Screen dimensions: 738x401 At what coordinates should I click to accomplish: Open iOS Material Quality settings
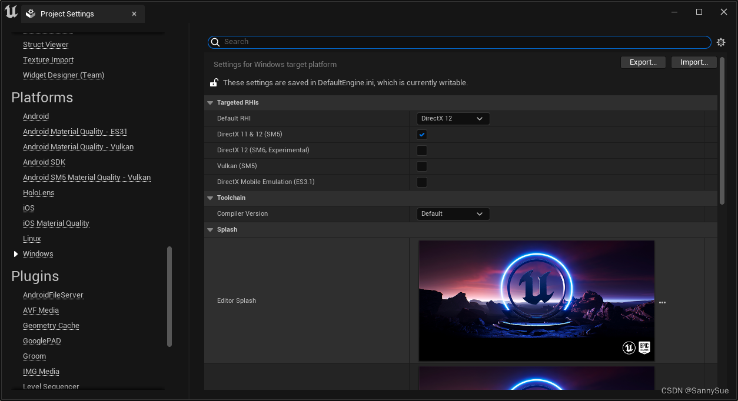(x=56, y=223)
